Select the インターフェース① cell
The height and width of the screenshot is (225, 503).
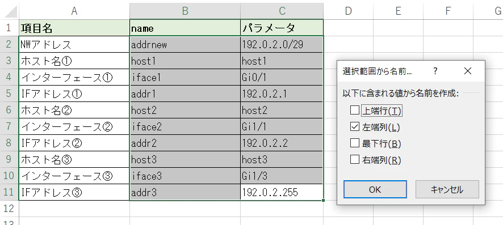point(74,77)
